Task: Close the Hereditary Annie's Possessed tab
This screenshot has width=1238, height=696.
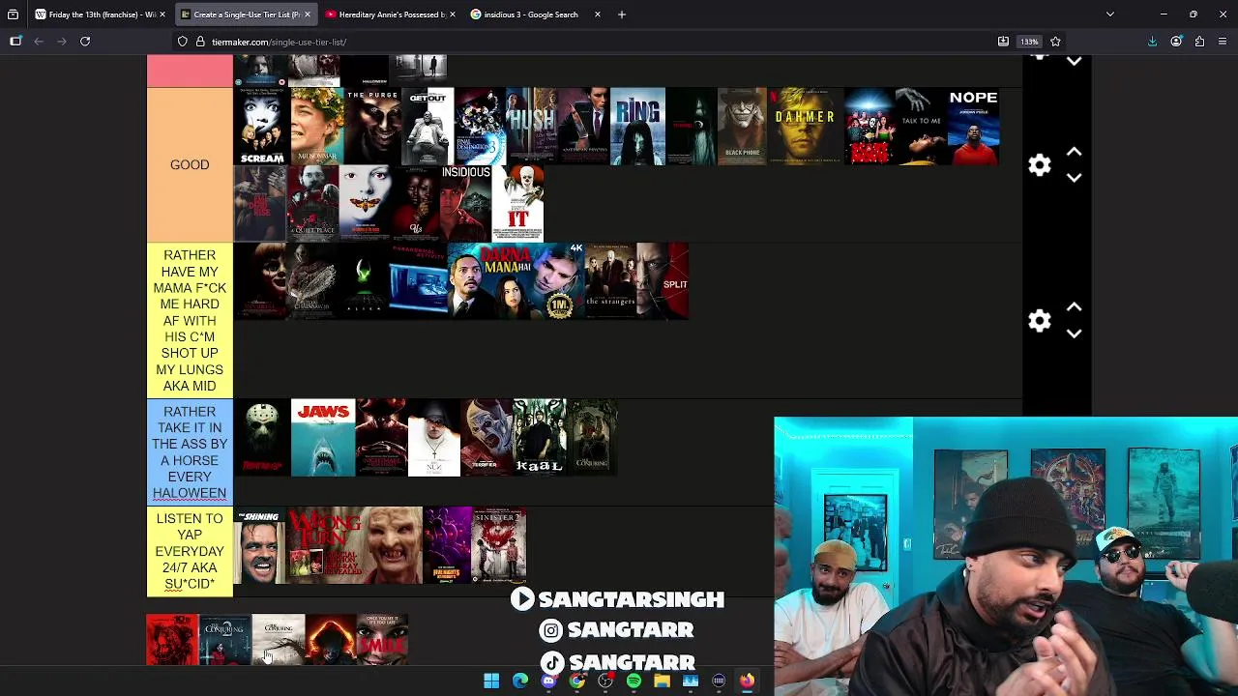Action: click(452, 14)
